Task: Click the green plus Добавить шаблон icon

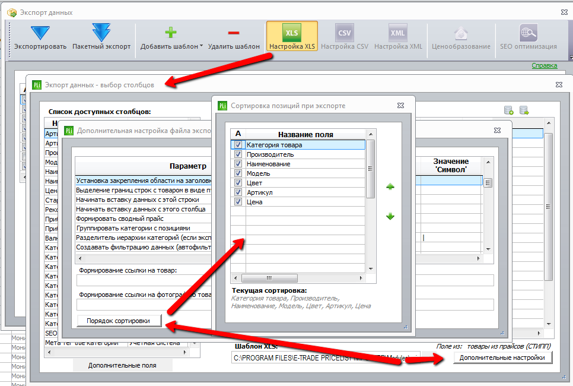Action: click(171, 33)
